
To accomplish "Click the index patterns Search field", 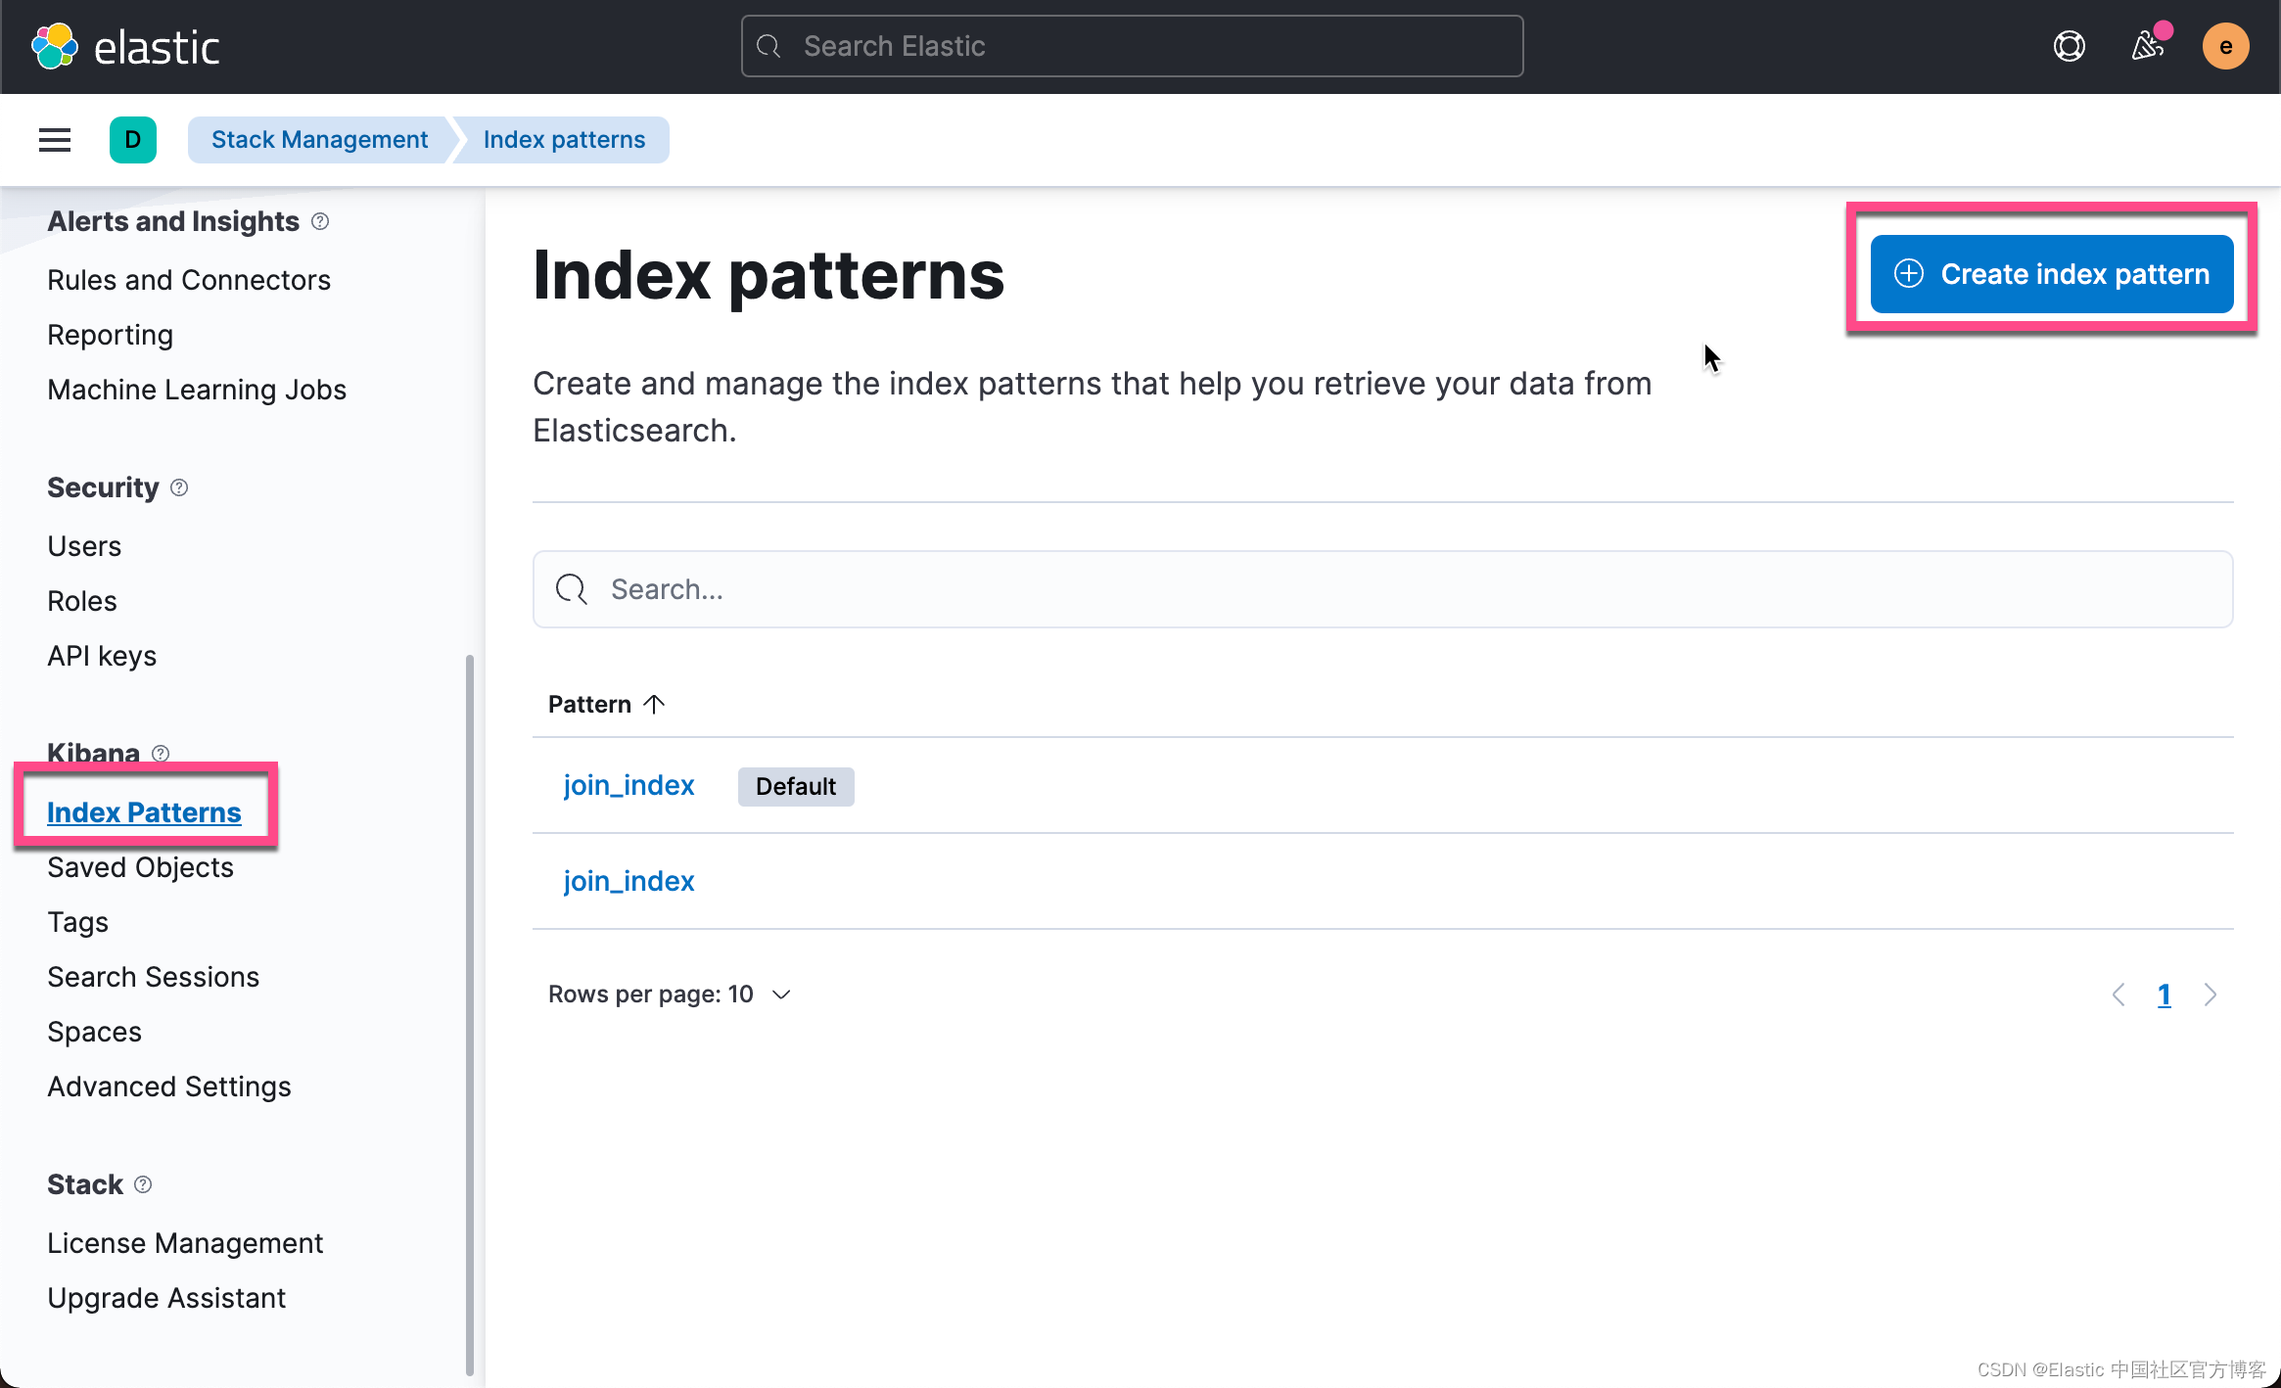I will 1382,589.
